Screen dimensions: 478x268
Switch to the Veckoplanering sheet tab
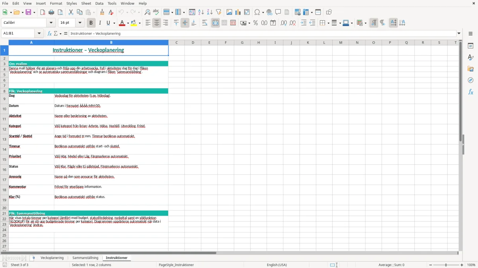[52, 258]
